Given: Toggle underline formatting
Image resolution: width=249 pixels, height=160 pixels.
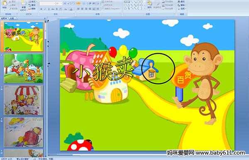Looking at the screenshot, I should pos(49,9).
